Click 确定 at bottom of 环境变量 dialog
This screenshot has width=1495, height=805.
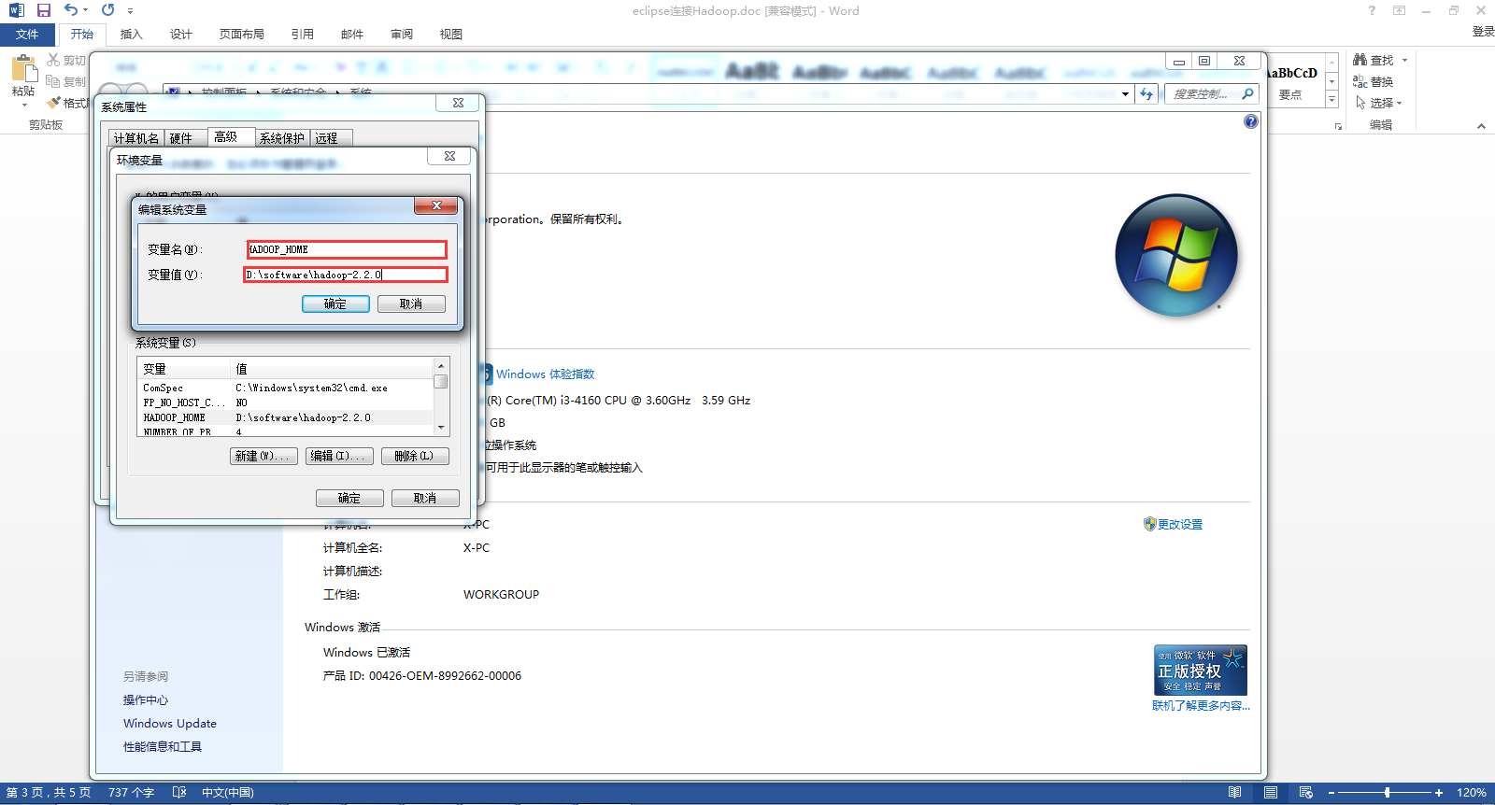pyautogui.click(x=349, y=498)
